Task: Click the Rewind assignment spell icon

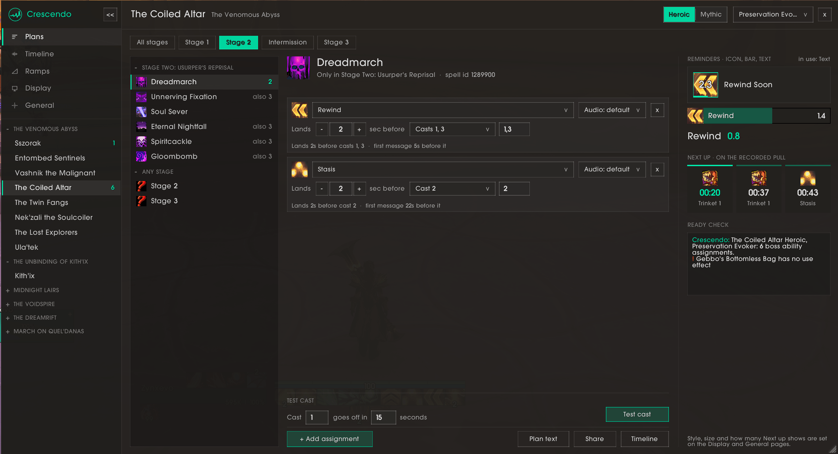Action: tap(300, 110)
